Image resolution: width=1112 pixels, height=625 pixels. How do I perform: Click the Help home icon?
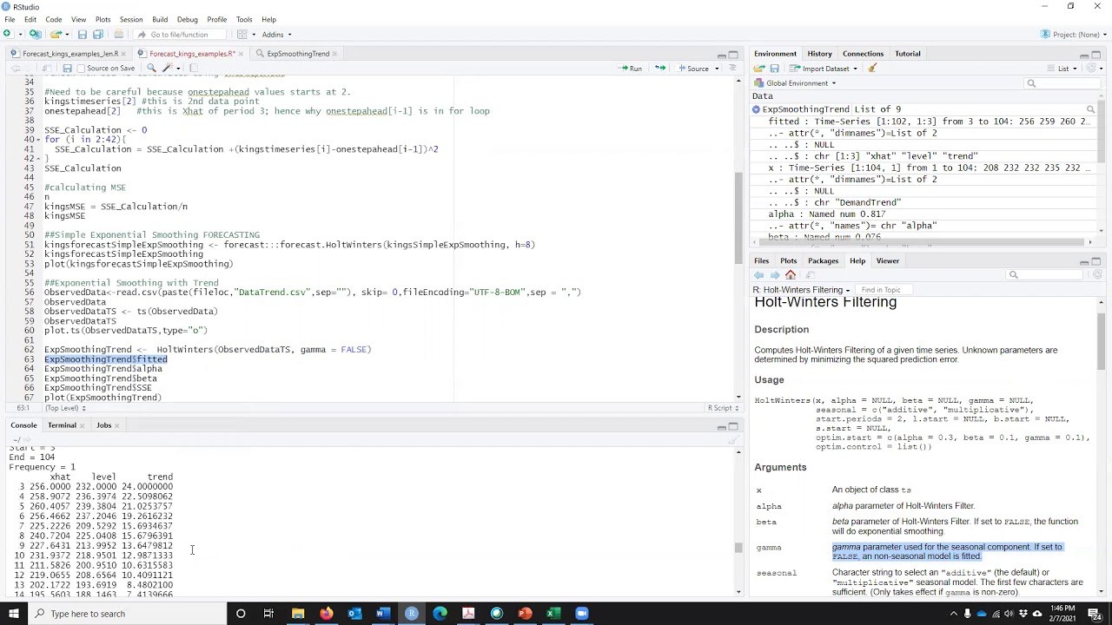pyautogui.click(x=791, y=275)
